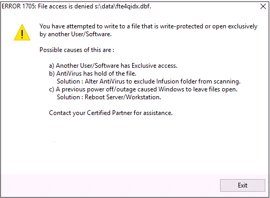Click the 'You have attempted to write' message line
This screenshot has height=198, width=270.
click(x=148, y=26)
